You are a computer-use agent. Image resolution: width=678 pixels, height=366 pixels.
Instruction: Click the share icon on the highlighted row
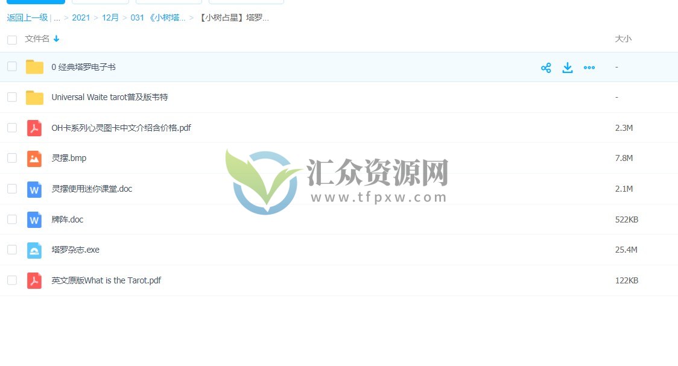[x=546, y=68]
